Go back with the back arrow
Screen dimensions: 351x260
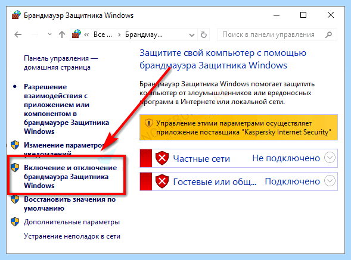click(x=18, y=35)
